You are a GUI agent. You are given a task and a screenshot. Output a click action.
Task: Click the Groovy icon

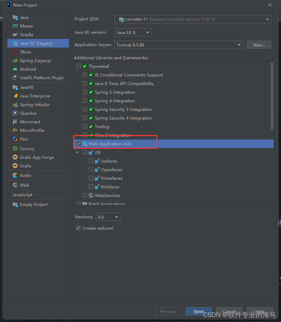(x=15, y=148)
